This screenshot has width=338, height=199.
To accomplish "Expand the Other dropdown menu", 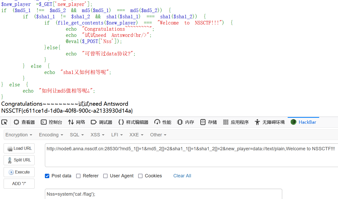I will point(158,135).
